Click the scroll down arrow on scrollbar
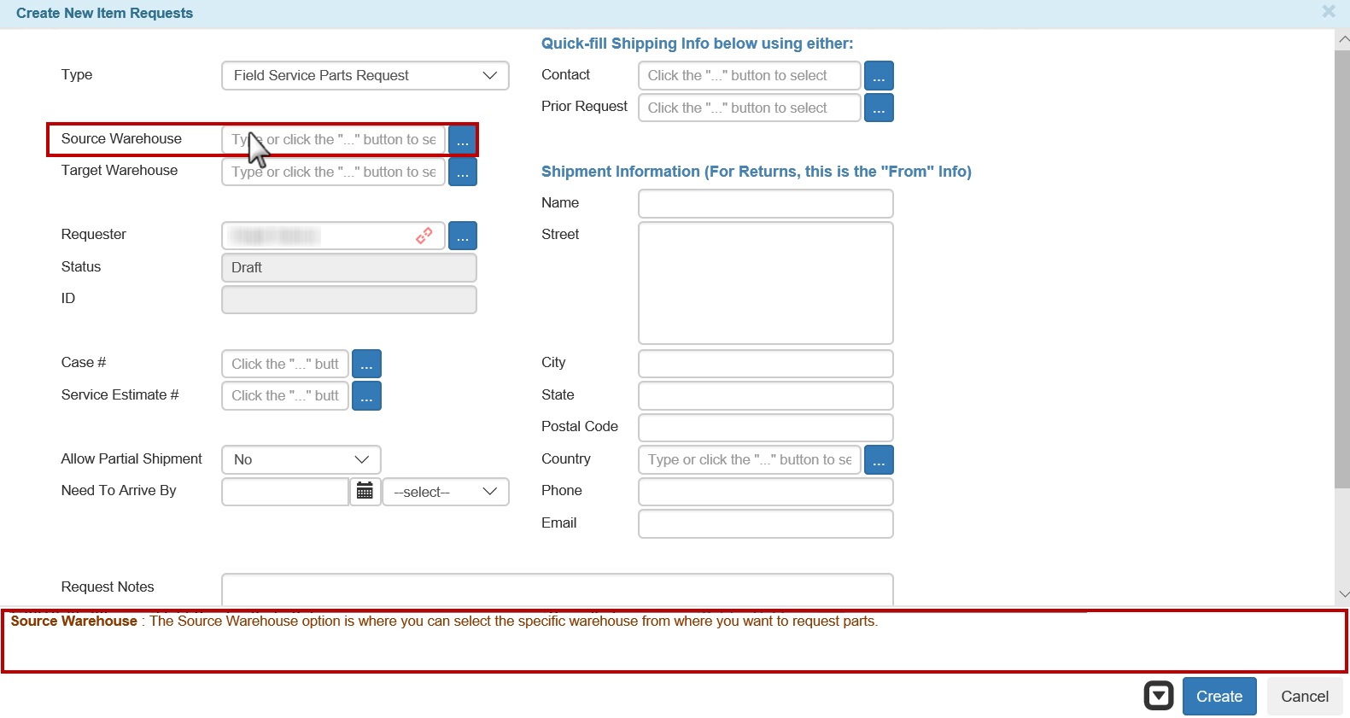1350x718 pixels. pyautogui.click(x=1343, y=594)
